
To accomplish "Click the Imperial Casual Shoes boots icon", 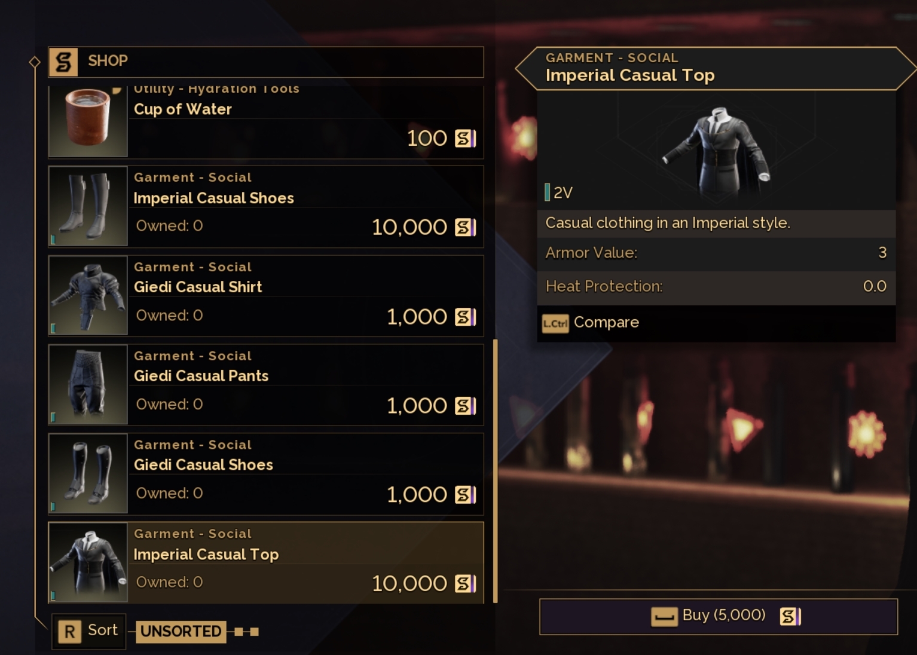I will coord(88,206).
